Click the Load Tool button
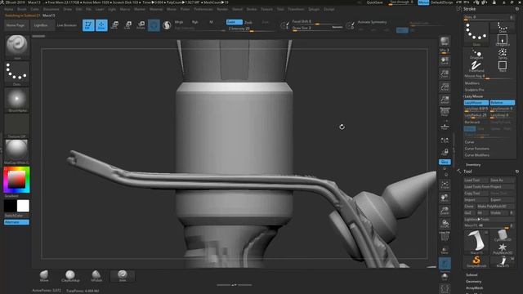 [x=476, y=180]
